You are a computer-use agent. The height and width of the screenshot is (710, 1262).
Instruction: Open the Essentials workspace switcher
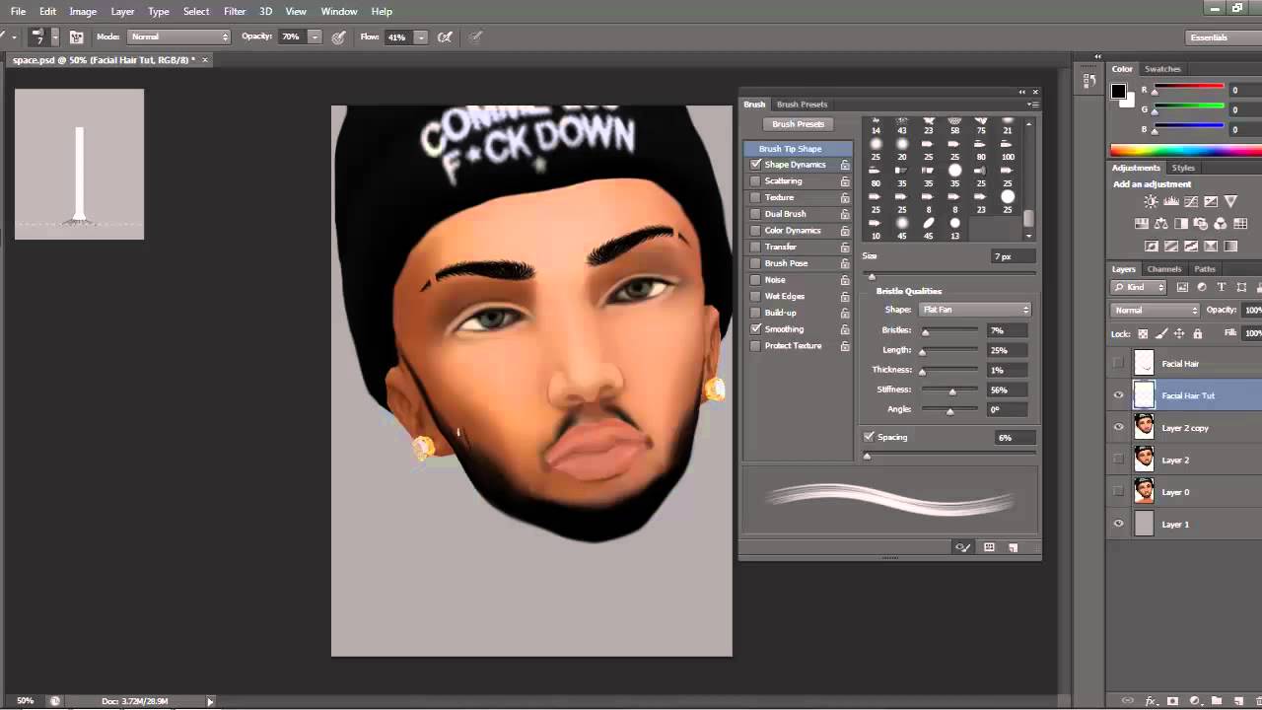pyautogui.click(x=1222, y=37)
